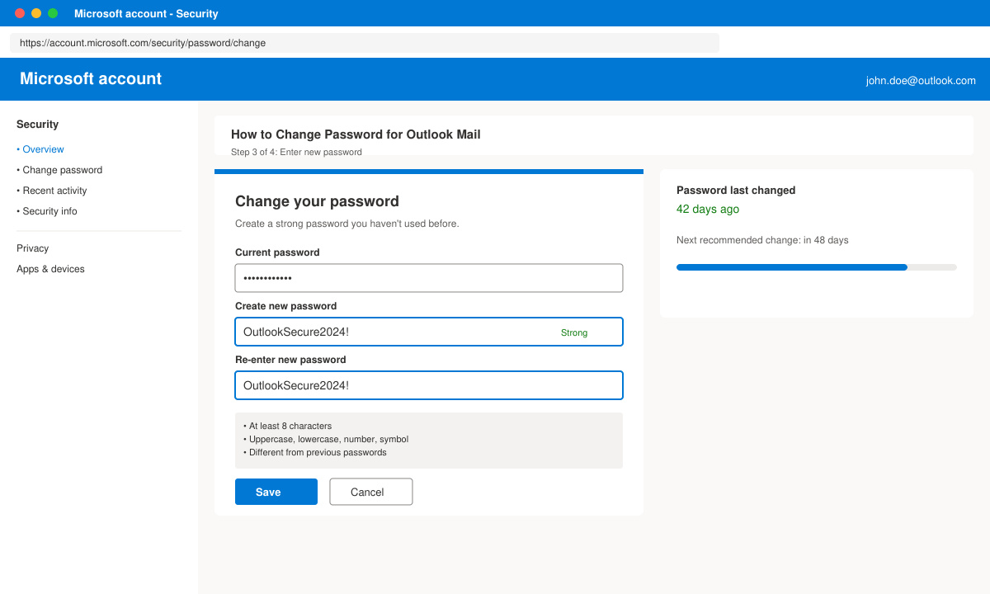This screenshot has width=990, height=594.
Task: Open the Privacy section
Action: [33, 248]
